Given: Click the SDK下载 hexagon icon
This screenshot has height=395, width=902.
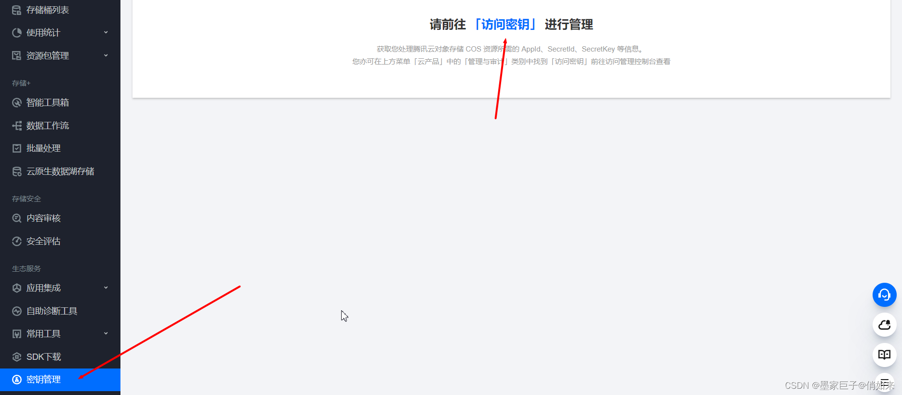Looking at the screenshot, I should tap(16, 357).
